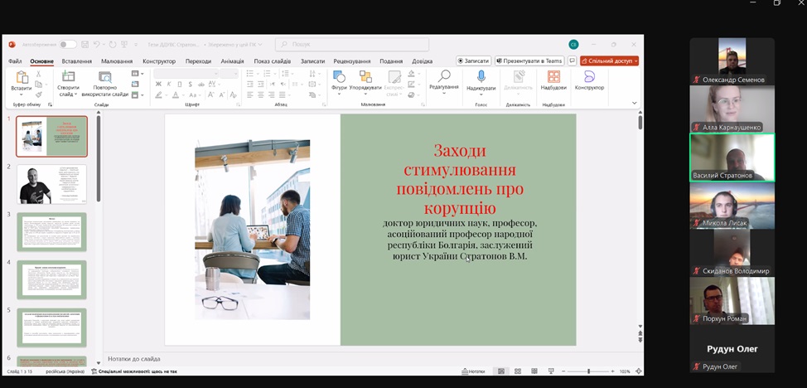Switch to the Показ слайдів tab
Image resolution: width=807 pixels, height=388 pixels.
coord(273,61)
